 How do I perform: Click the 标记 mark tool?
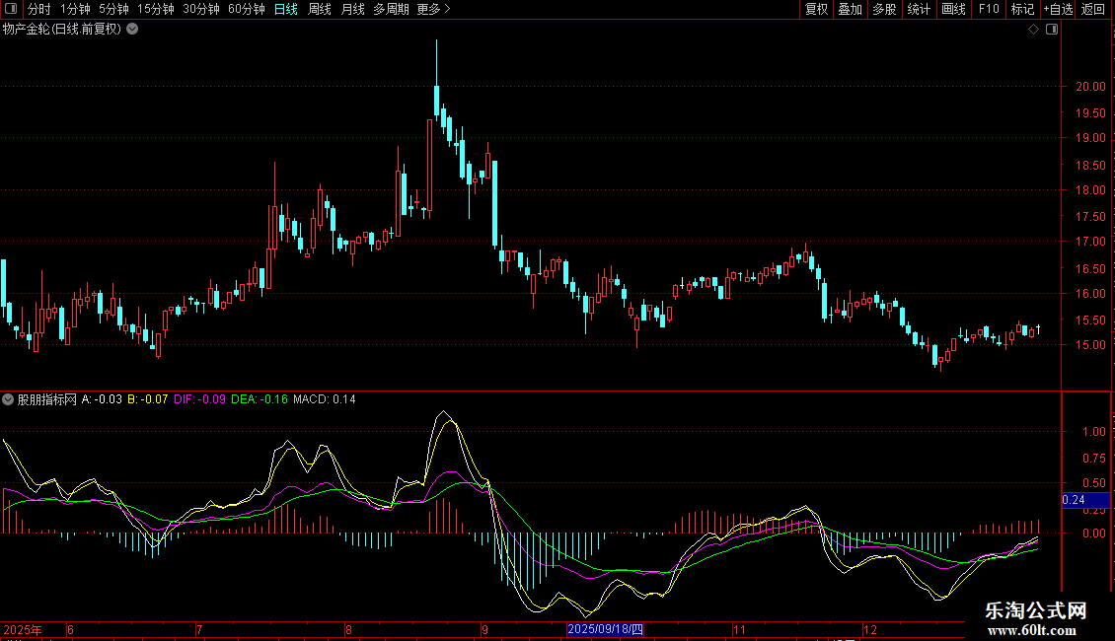(1022, 10)
